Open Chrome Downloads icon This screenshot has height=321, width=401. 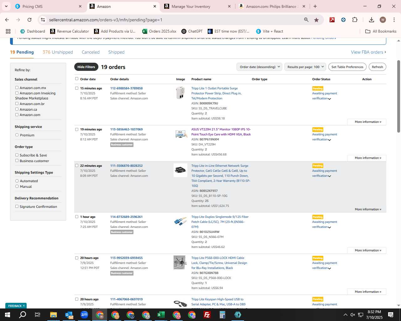372,20
